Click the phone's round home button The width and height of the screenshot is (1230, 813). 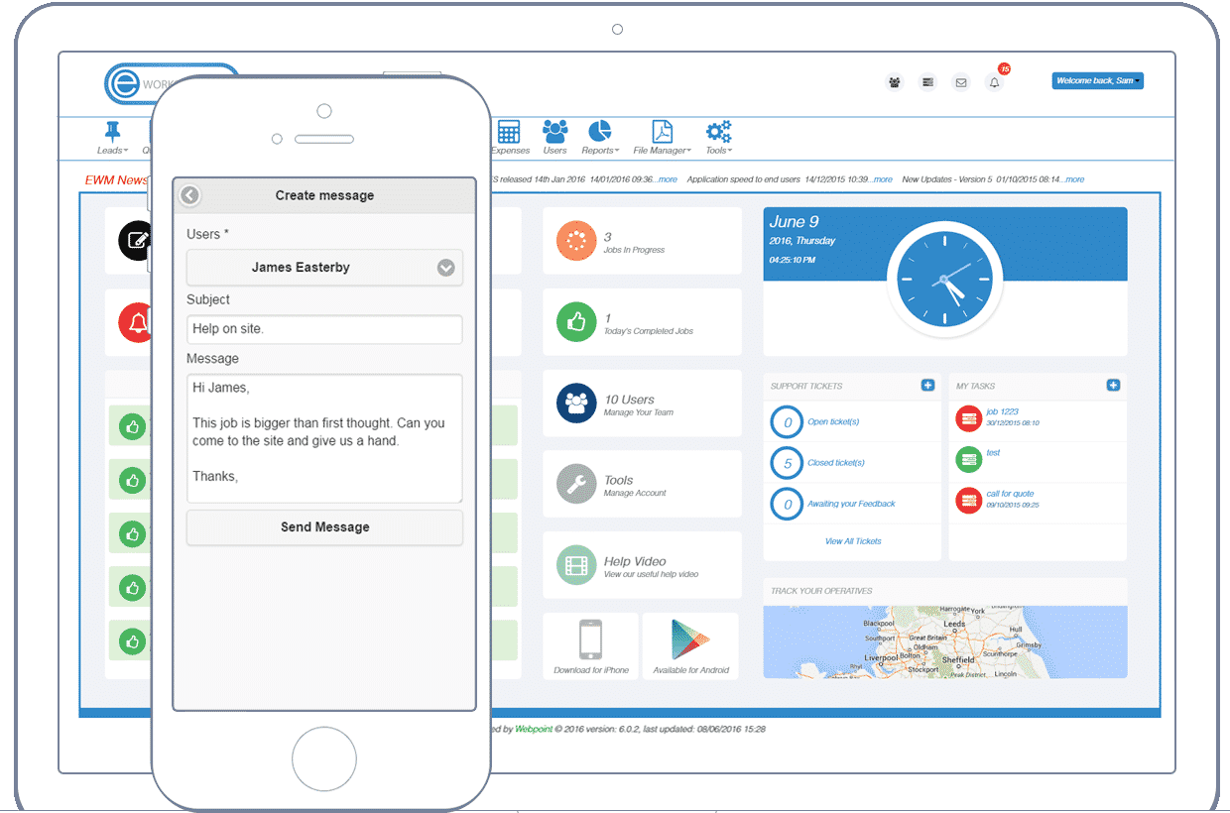tap(324, 758)
